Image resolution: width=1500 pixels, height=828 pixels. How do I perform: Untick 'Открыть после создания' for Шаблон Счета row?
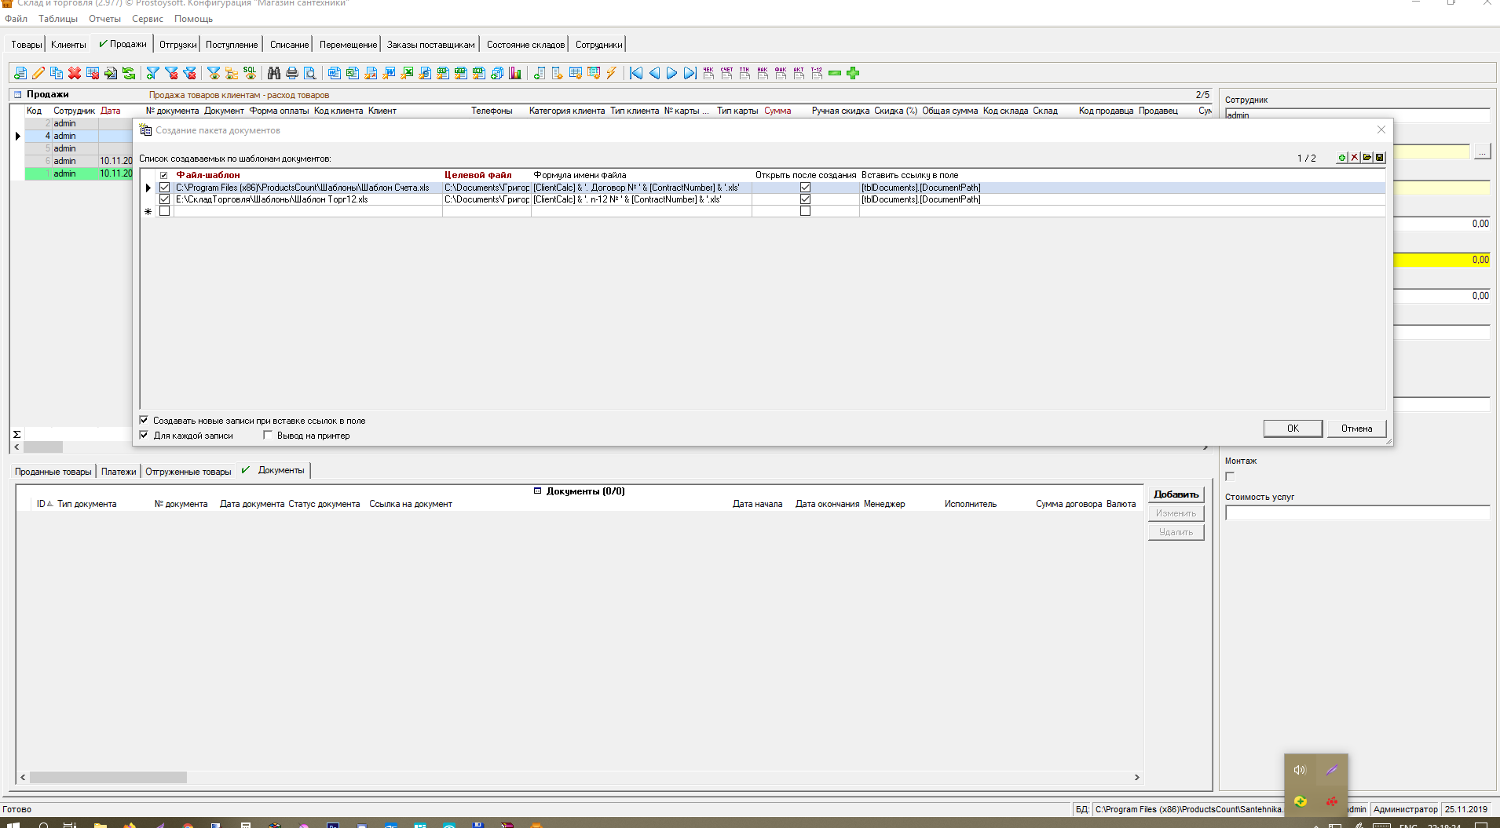click(805, 188)
